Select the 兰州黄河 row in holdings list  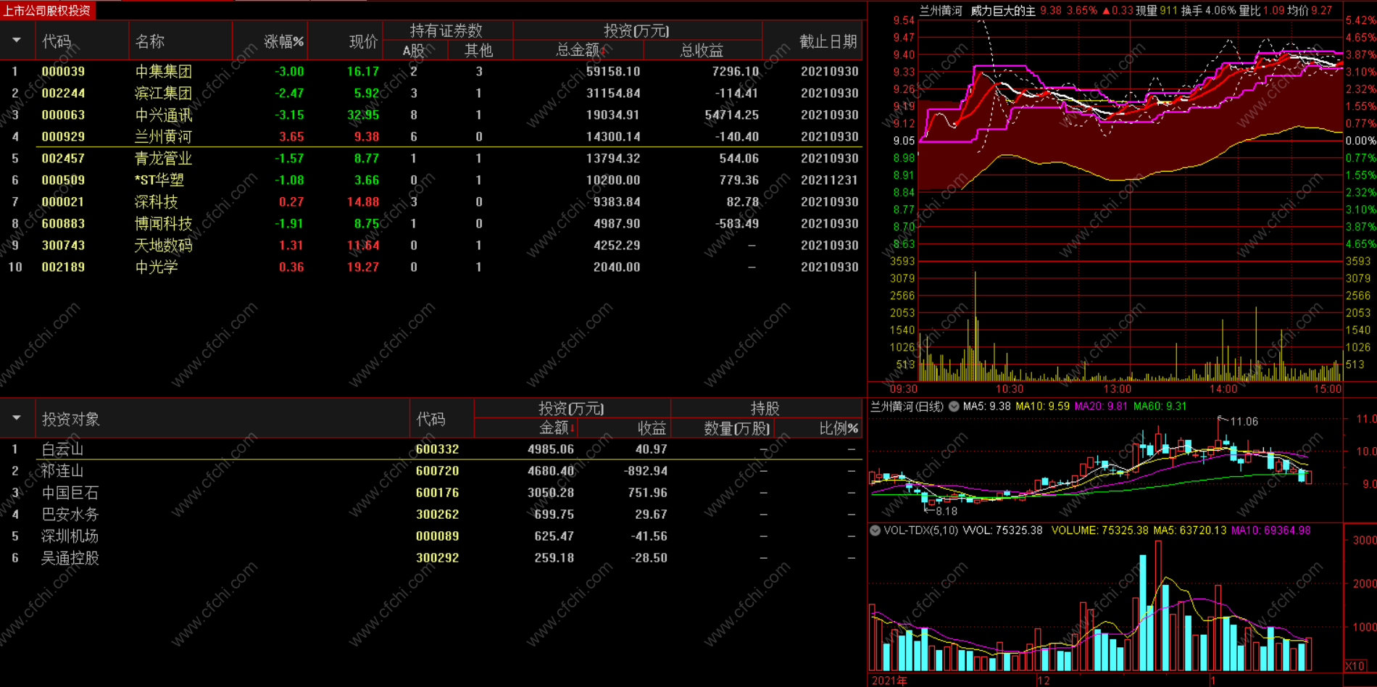(433, 136)
